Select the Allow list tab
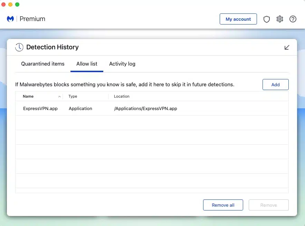305x226 pixels. click(x=87, y=64)
